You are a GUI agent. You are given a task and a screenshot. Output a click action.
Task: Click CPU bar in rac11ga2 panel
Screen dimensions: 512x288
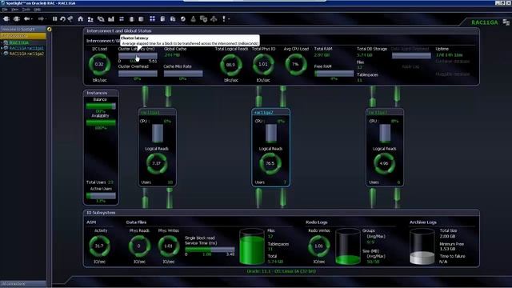(271, 134)
